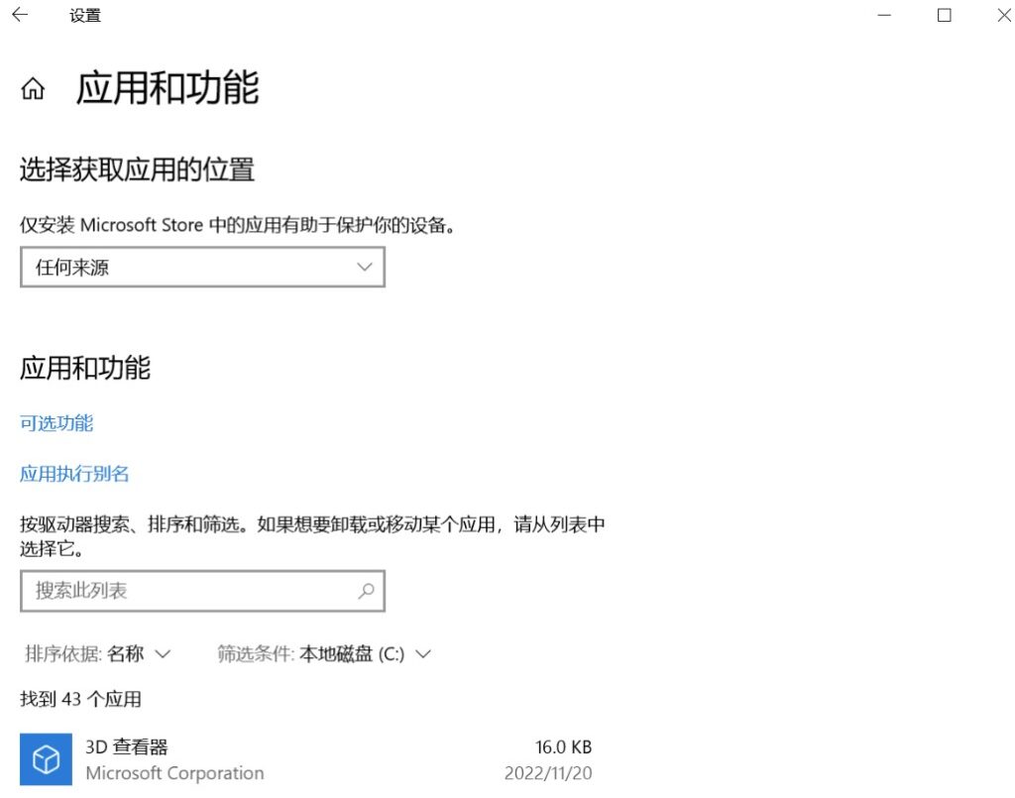The height and width of the screenshot is (798, 1015).
Task: Expand the chevron next to 排序依据
Action: pyautogui.click(x=164, y=654)
